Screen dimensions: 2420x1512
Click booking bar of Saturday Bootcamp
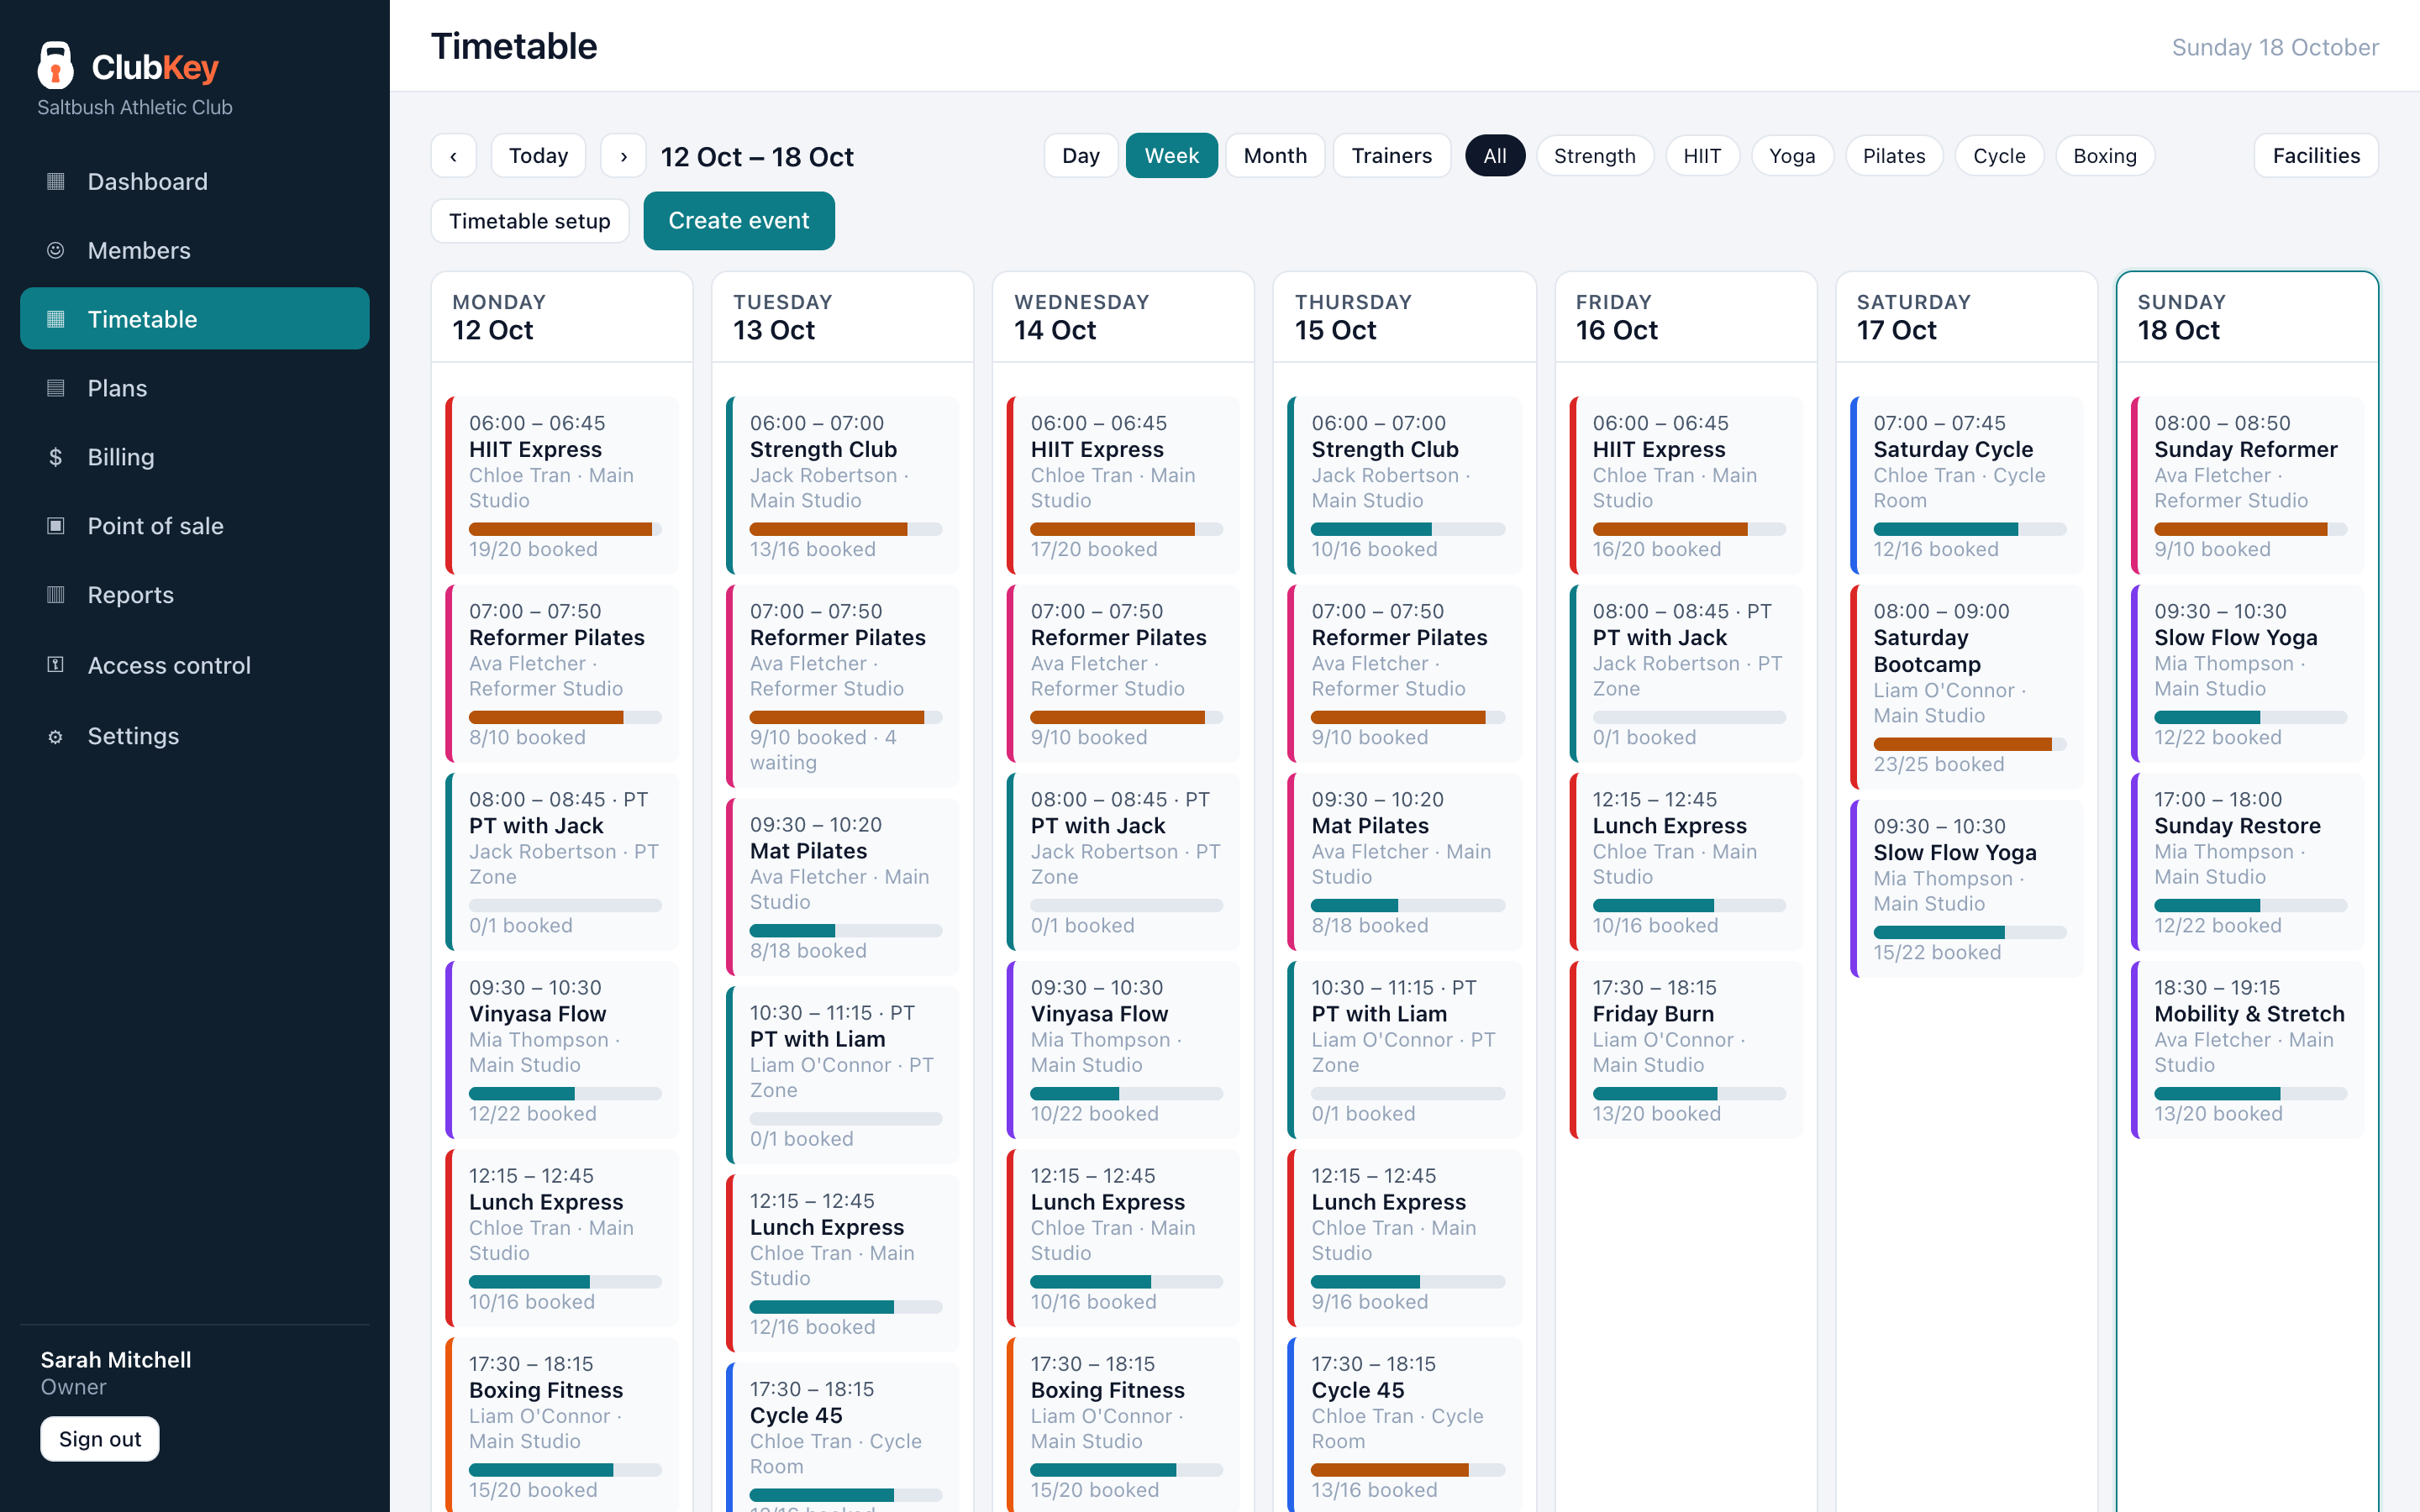click(1970, 744)
